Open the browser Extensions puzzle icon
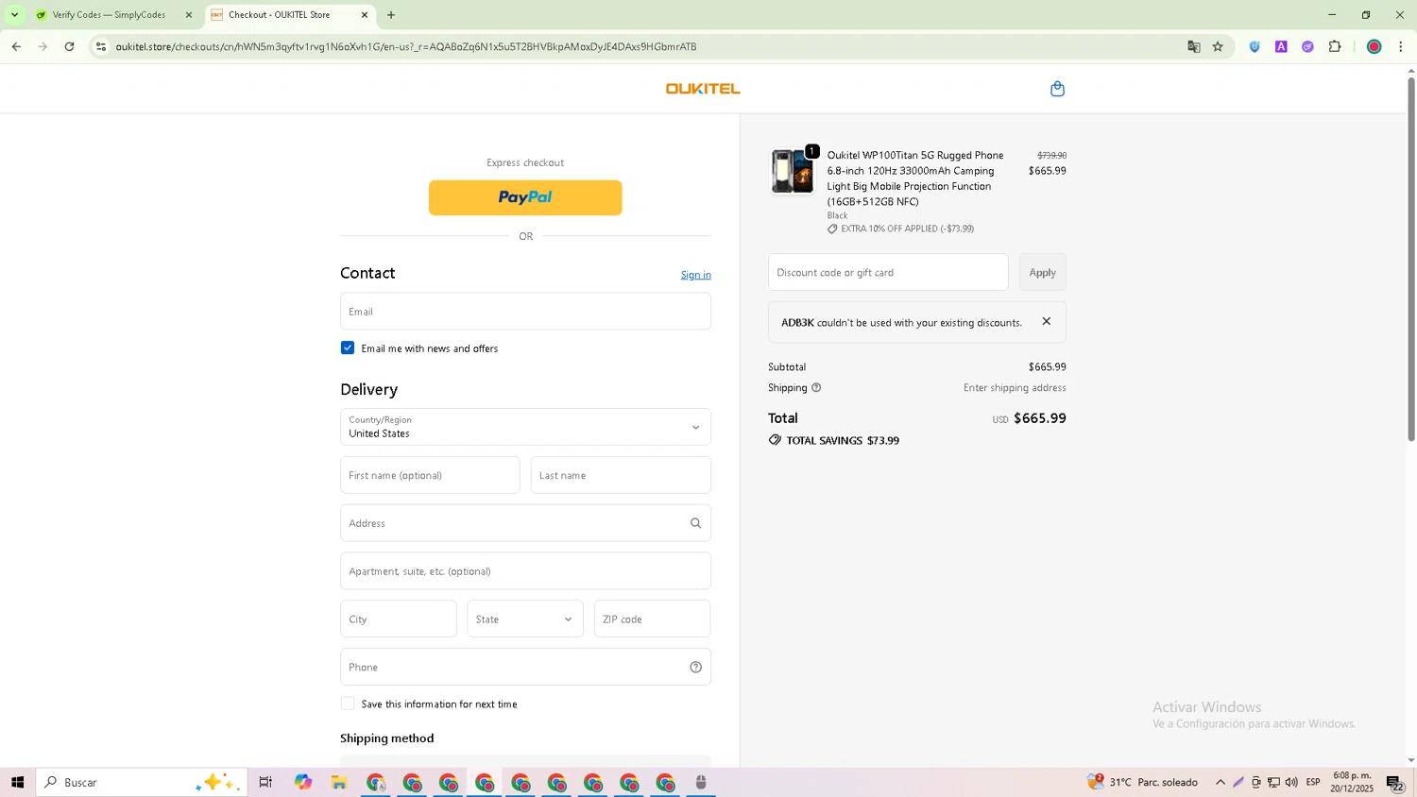The height and width of the screenshot is (797, 1417). click(x=1335, y=46)
